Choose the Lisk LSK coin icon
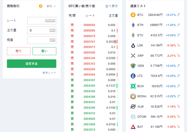Image resolution: width=187 pixels, height=132 pixels. pos(133,45)
